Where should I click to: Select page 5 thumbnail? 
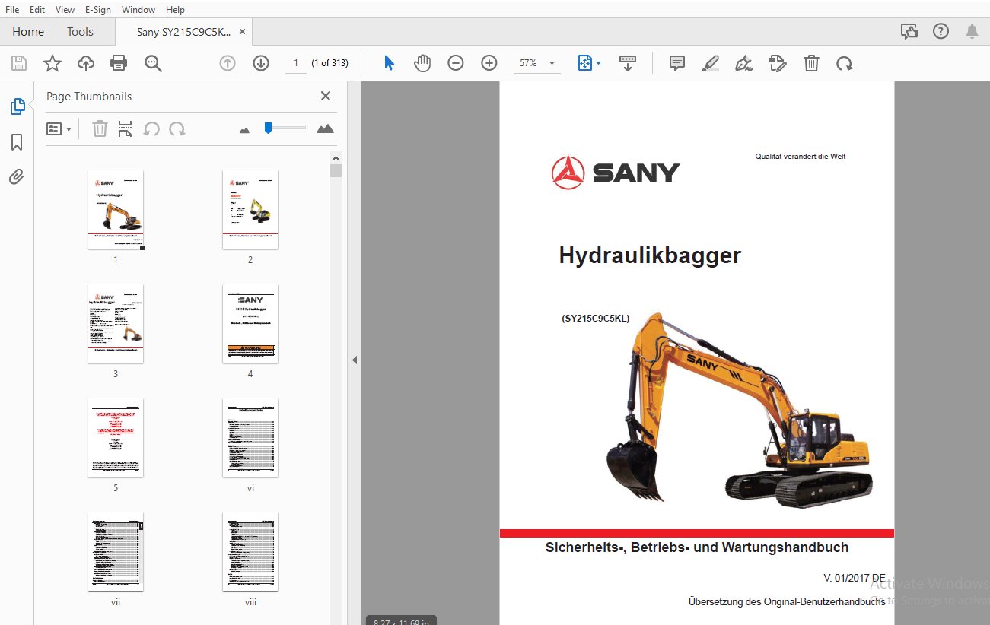pos(116,438)
